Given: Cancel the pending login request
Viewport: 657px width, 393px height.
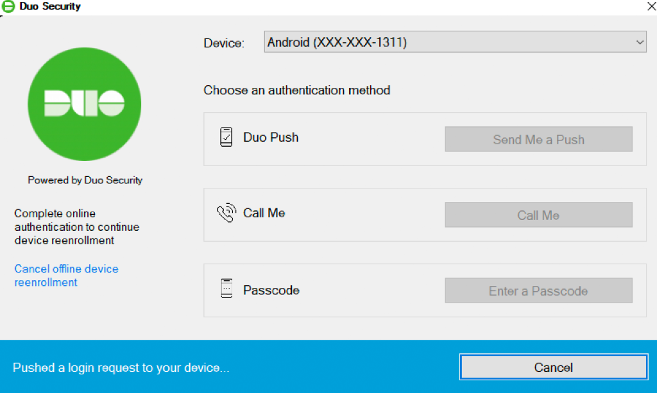Looking at the screenshot, I should (553, 367).
